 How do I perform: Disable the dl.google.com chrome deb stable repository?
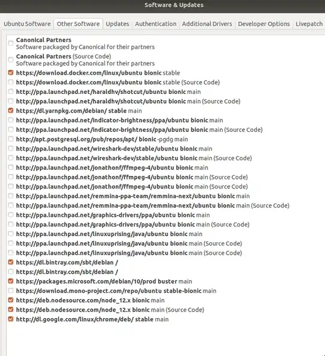tap(11, 319)
